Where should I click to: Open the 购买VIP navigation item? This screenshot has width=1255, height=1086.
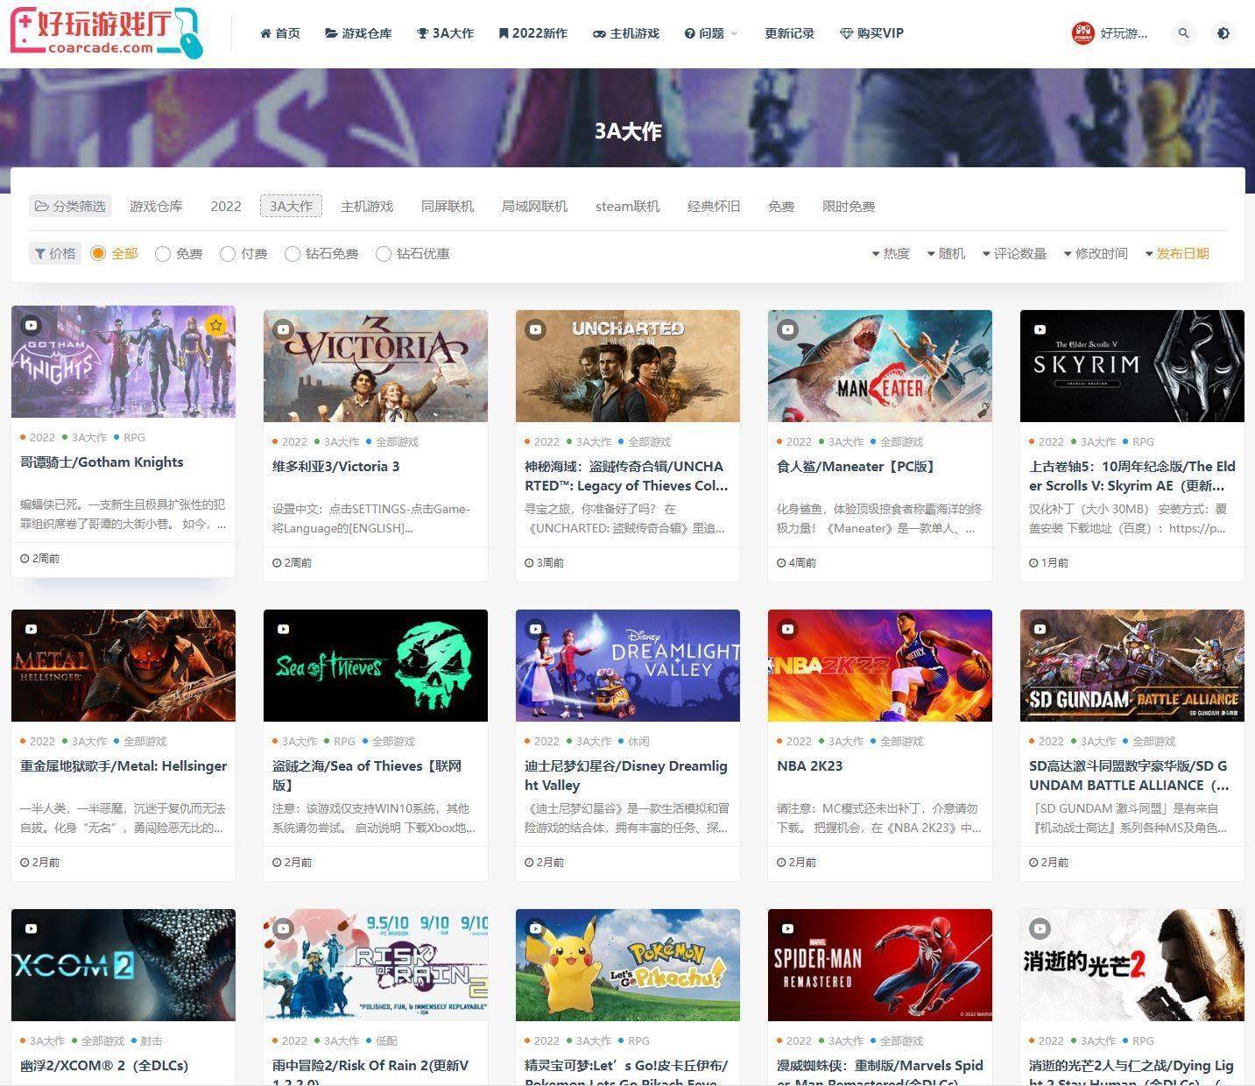click(x=871, y=33)
